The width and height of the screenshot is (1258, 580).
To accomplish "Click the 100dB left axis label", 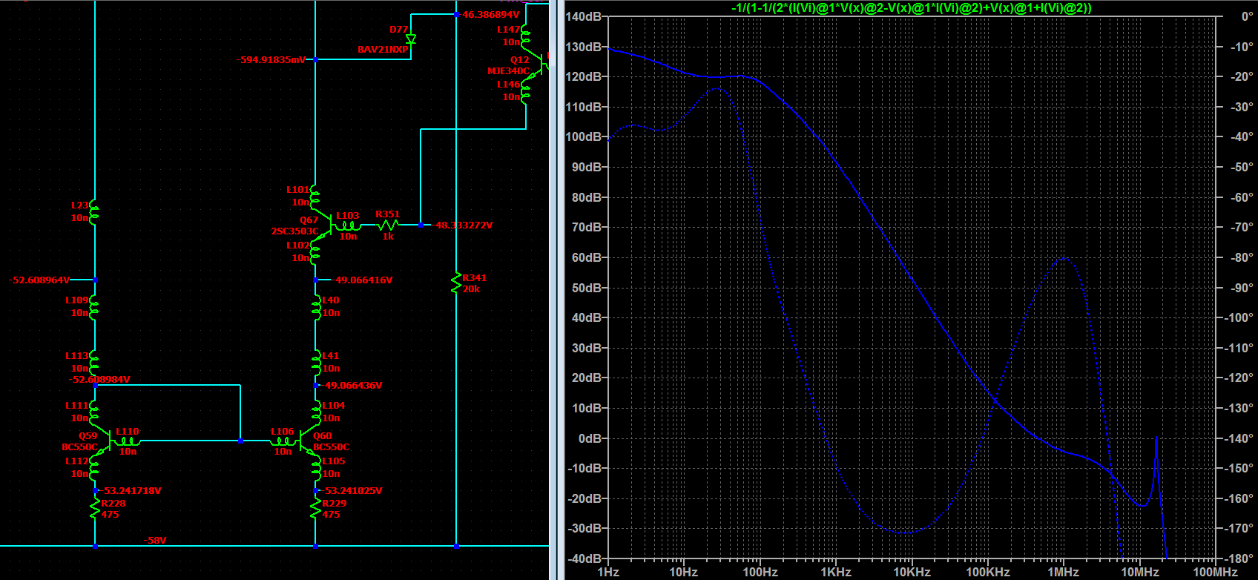I will [583, 136].
